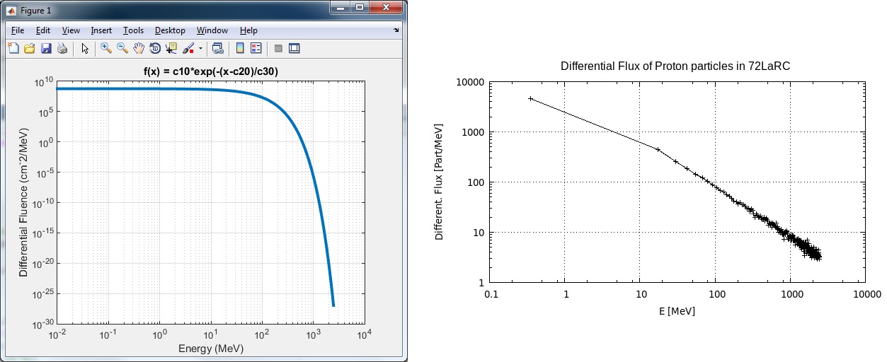The width and height of the screenshot is (887, 362).
Task: Select the Pan hand tool
Action: click(x=139, y=48)
